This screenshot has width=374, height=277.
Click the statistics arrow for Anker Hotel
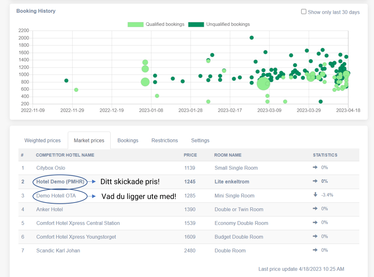(316, 209)
